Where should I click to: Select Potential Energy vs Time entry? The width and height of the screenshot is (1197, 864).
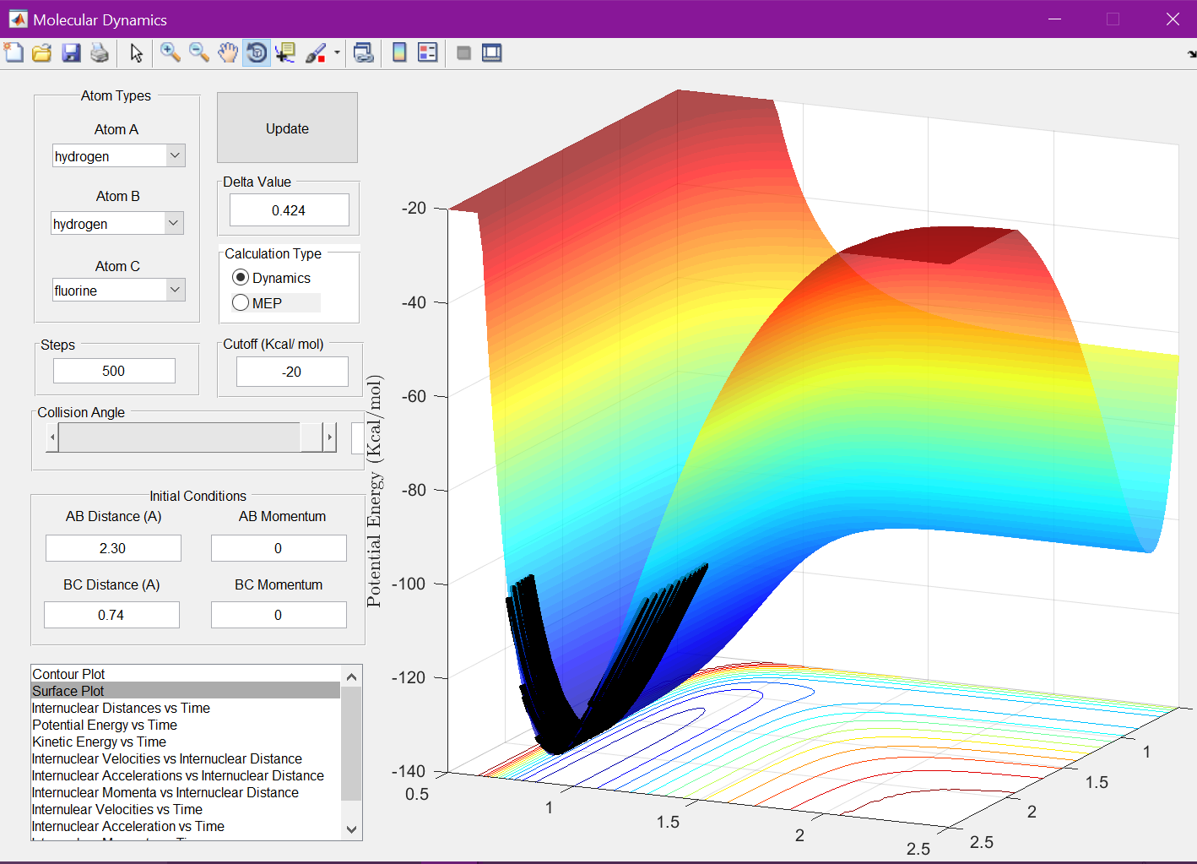tap(105, 725)
